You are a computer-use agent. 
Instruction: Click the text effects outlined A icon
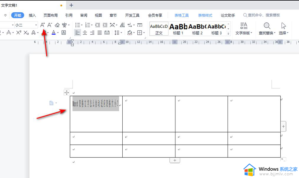coord(34,33)
